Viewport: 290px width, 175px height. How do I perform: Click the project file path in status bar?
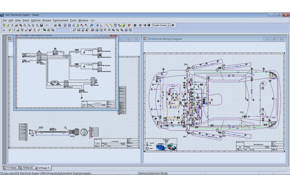coord(46,173)
